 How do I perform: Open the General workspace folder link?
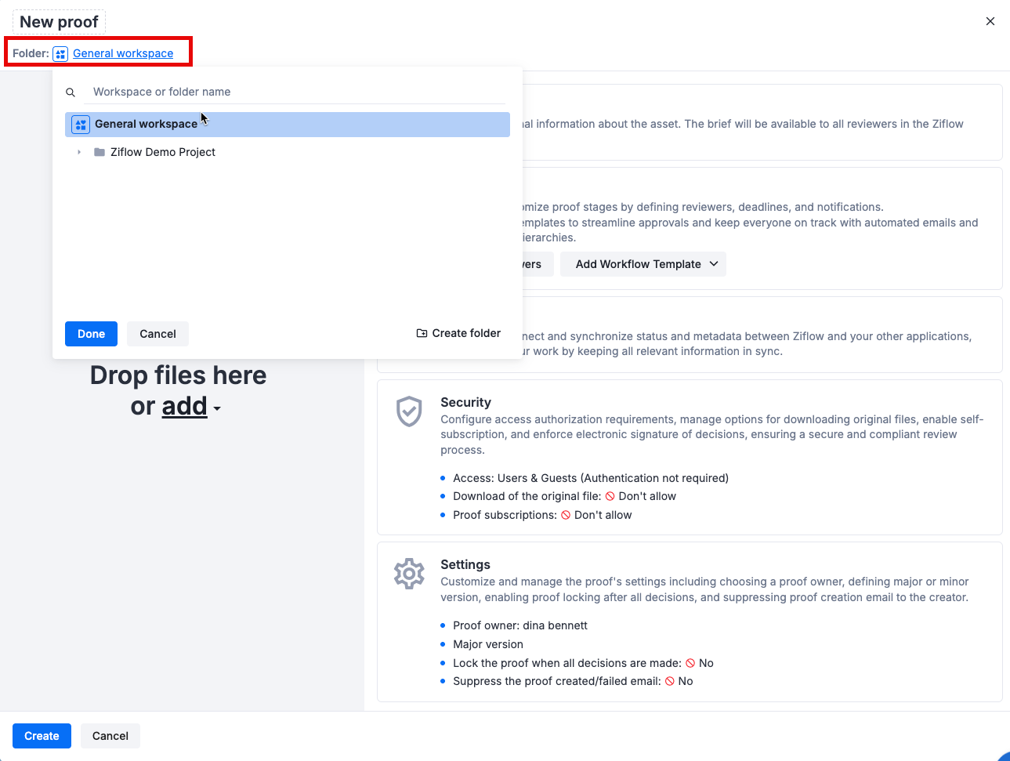coord(123,53)
